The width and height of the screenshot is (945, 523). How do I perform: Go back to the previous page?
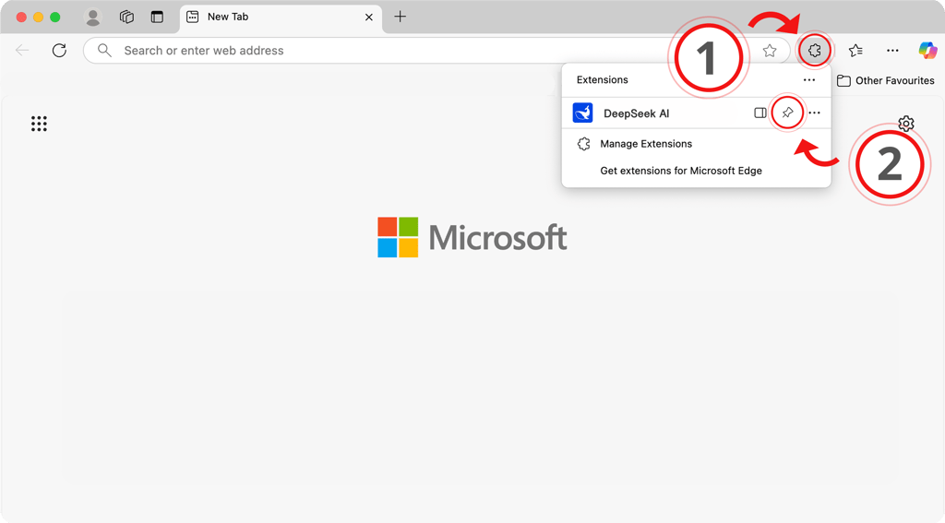click(22, 51)
